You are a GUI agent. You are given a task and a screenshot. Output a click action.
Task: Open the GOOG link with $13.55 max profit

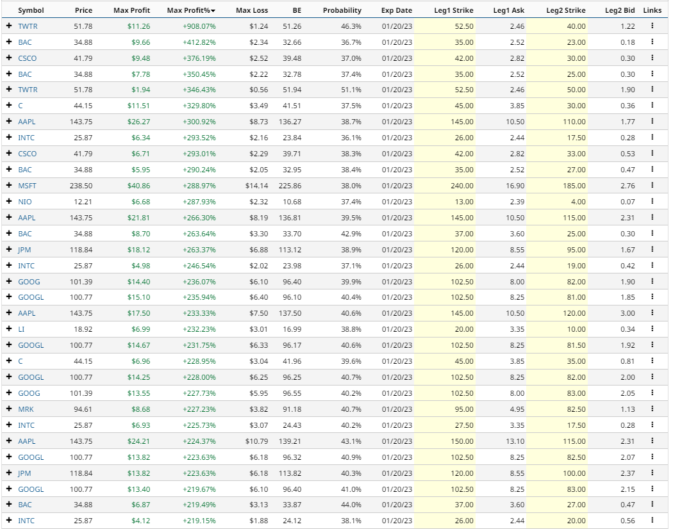[29, 393]
